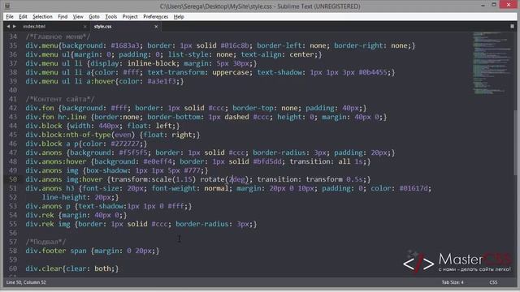The height and width of the screenshot is (292, 520).
Task: Click 'text-align' property on line 36
Action: click(x=261, y=54)
